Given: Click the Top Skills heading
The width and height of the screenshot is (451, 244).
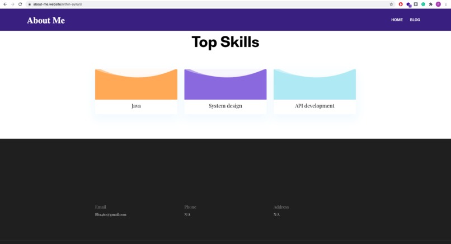Looking at the screenshot, I should (225, 42).
